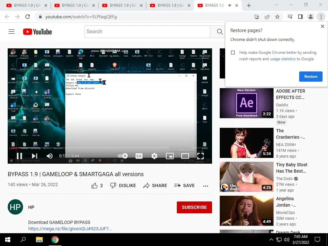Subscribe to the HP channel
The image size is (328, 246).
click(194, 207)
